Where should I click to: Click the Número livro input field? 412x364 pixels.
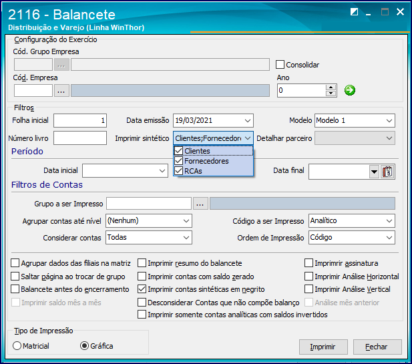pyautogui.click(x=80, y=138)
